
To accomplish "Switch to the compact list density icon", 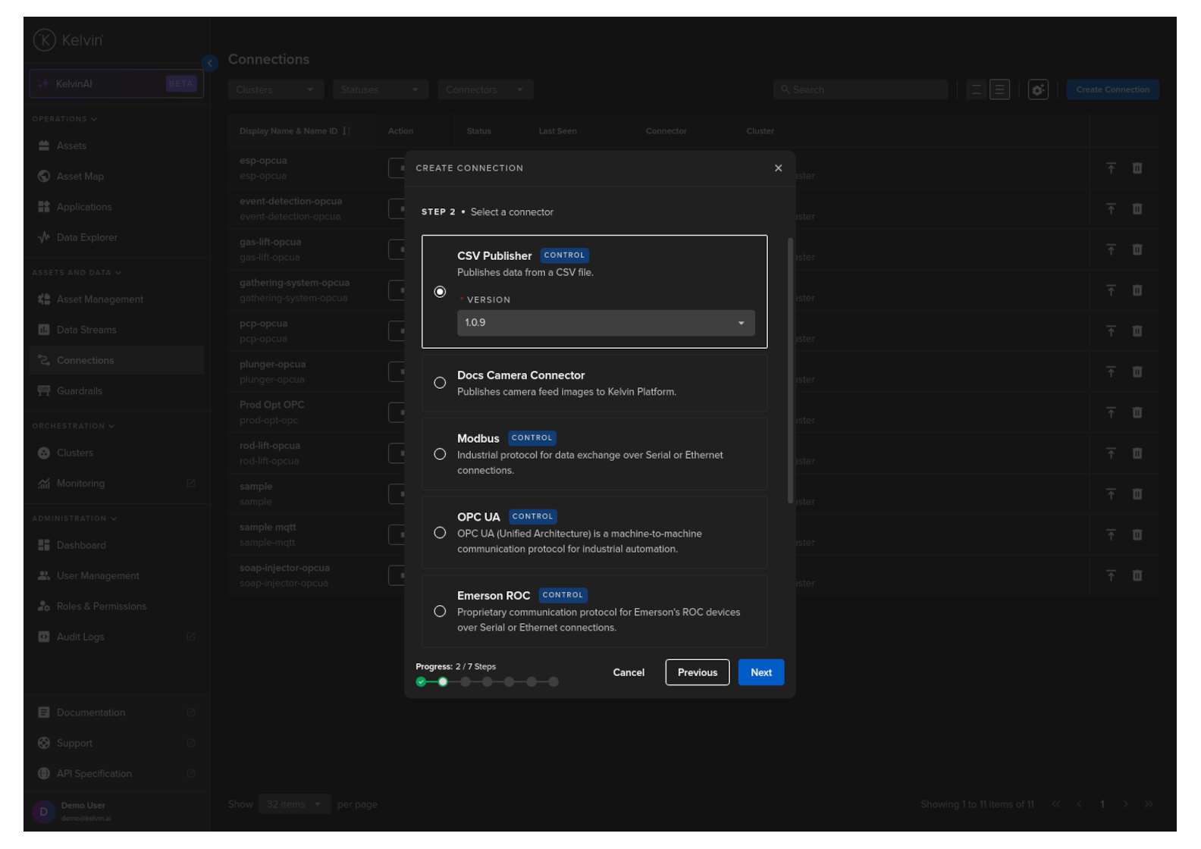I will [x=976, y=89].
